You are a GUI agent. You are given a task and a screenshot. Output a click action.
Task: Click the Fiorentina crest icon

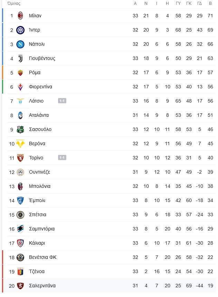20,87
